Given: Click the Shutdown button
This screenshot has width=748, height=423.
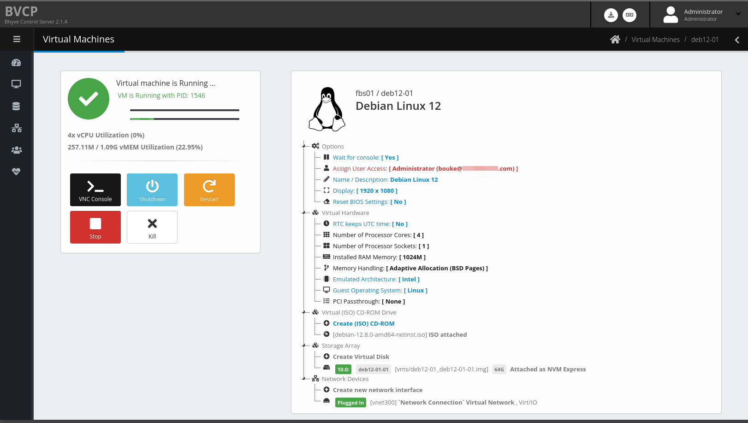Looking at the screenshot, I should click(x=152, y=190).
